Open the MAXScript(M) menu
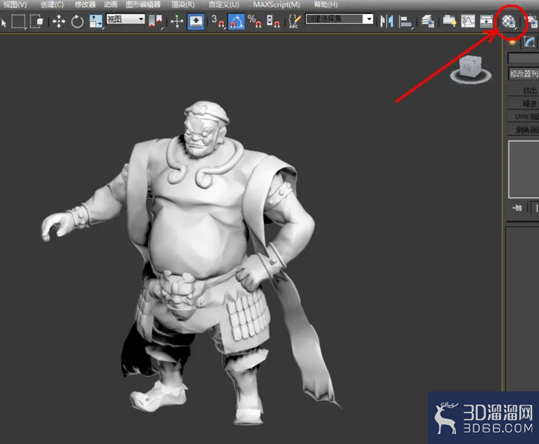The width and height of the screenshot is (539, 444). point(277,4)
